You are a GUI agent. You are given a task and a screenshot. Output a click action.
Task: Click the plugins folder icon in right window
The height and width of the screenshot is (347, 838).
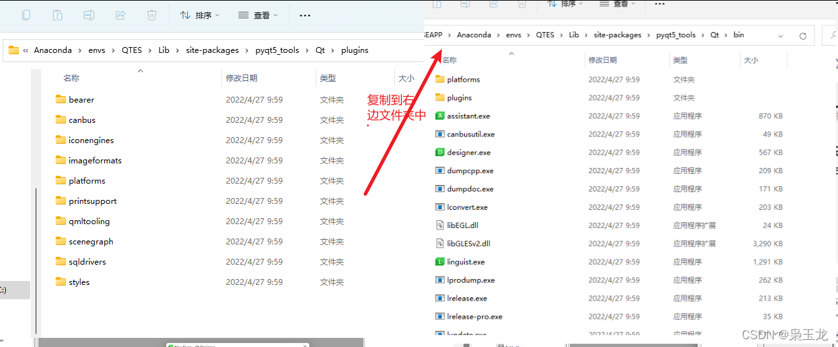[x=440, y=97]
